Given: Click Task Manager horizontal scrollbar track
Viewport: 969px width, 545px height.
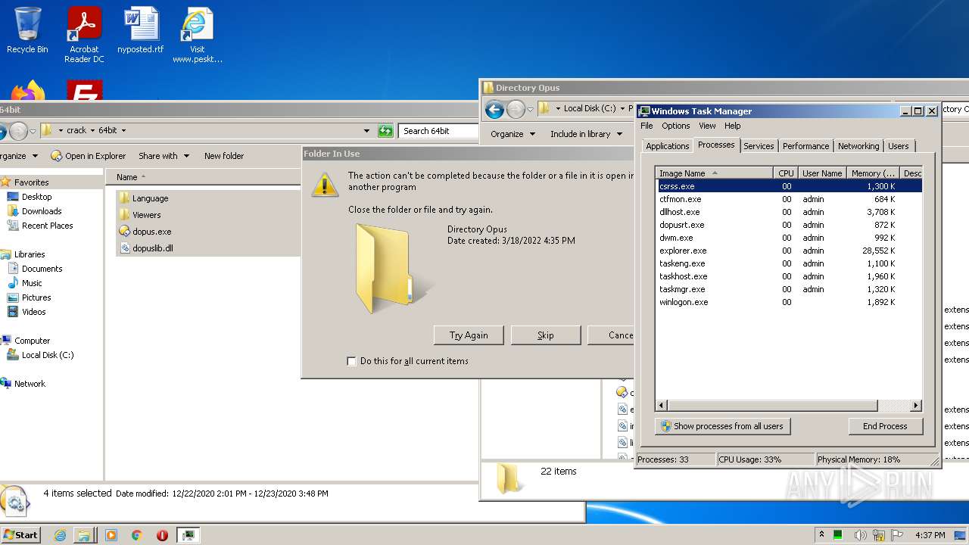Looking at the screenshot, I should (x=893, y=406).
